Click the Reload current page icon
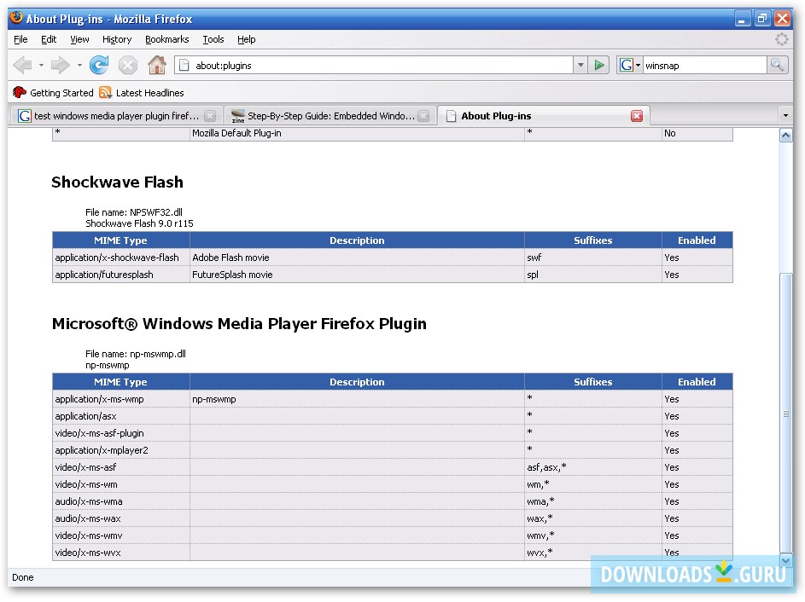Viewport: 805px width, 602px height. point(100,64)
